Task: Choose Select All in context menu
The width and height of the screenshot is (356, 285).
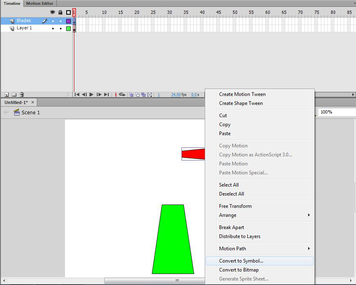Action: 228,185
